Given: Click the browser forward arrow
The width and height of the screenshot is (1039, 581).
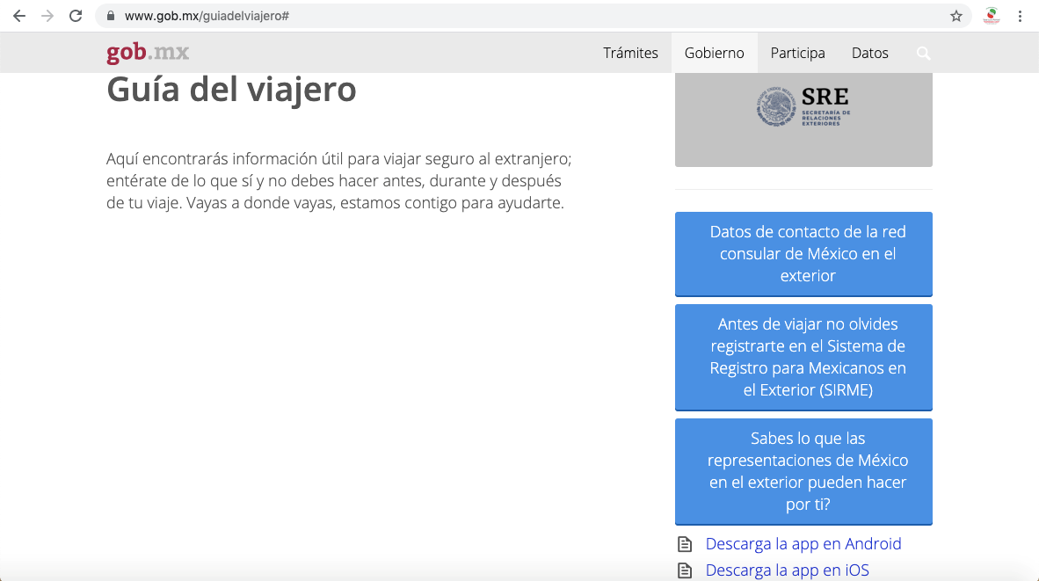Looking at the screenshot, I should [47, 16].
